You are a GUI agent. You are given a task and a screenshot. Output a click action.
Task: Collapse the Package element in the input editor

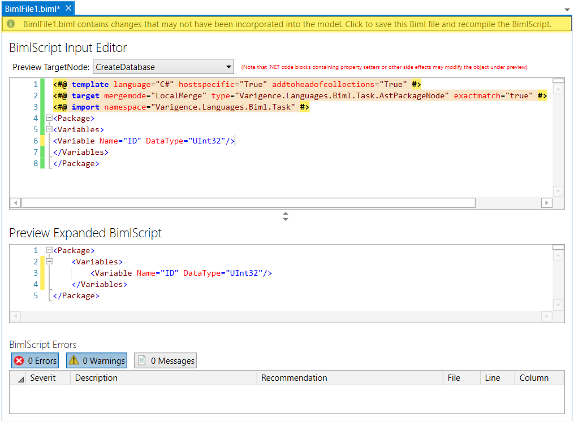(49, 118)
